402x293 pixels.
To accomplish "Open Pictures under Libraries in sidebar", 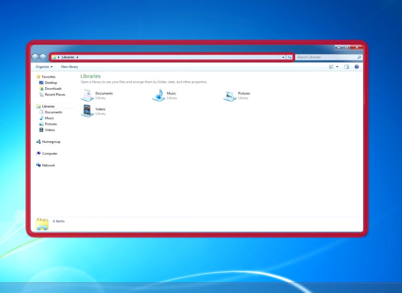I will tap(51, 124).
